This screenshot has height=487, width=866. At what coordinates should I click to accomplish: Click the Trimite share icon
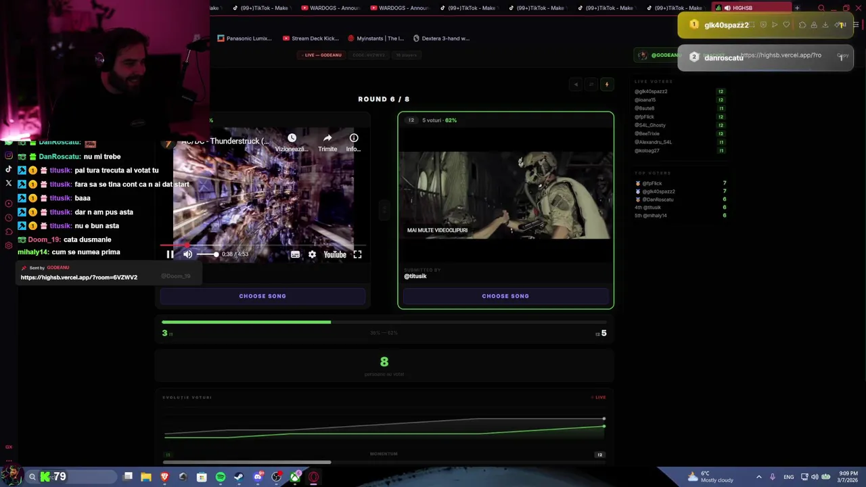click(327, 138)
